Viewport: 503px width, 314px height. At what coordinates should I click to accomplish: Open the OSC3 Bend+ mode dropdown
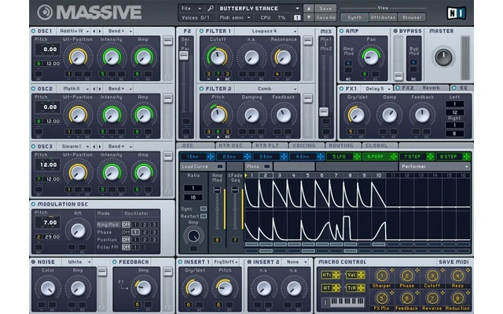pos(119,147)
